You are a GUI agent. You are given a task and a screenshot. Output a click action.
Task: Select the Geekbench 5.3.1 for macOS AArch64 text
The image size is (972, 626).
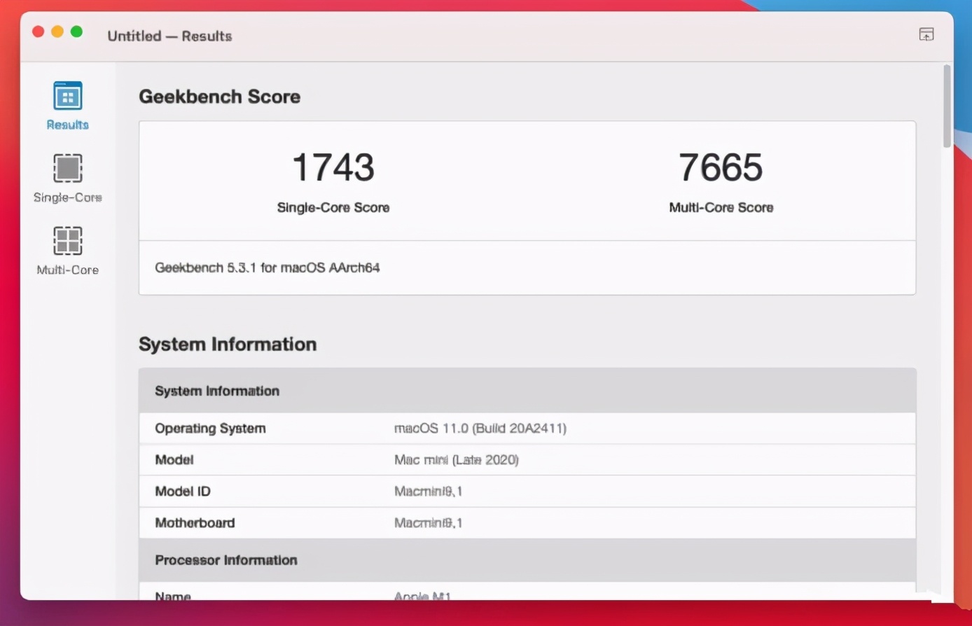click(x=267, y=267)
